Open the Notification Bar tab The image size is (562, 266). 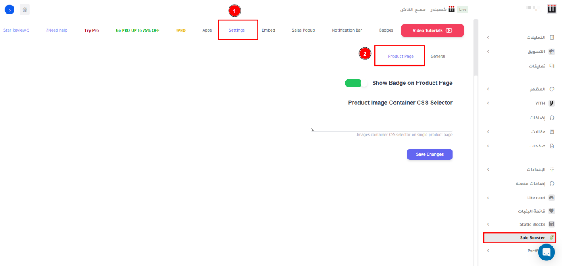[x=347, y=30]
